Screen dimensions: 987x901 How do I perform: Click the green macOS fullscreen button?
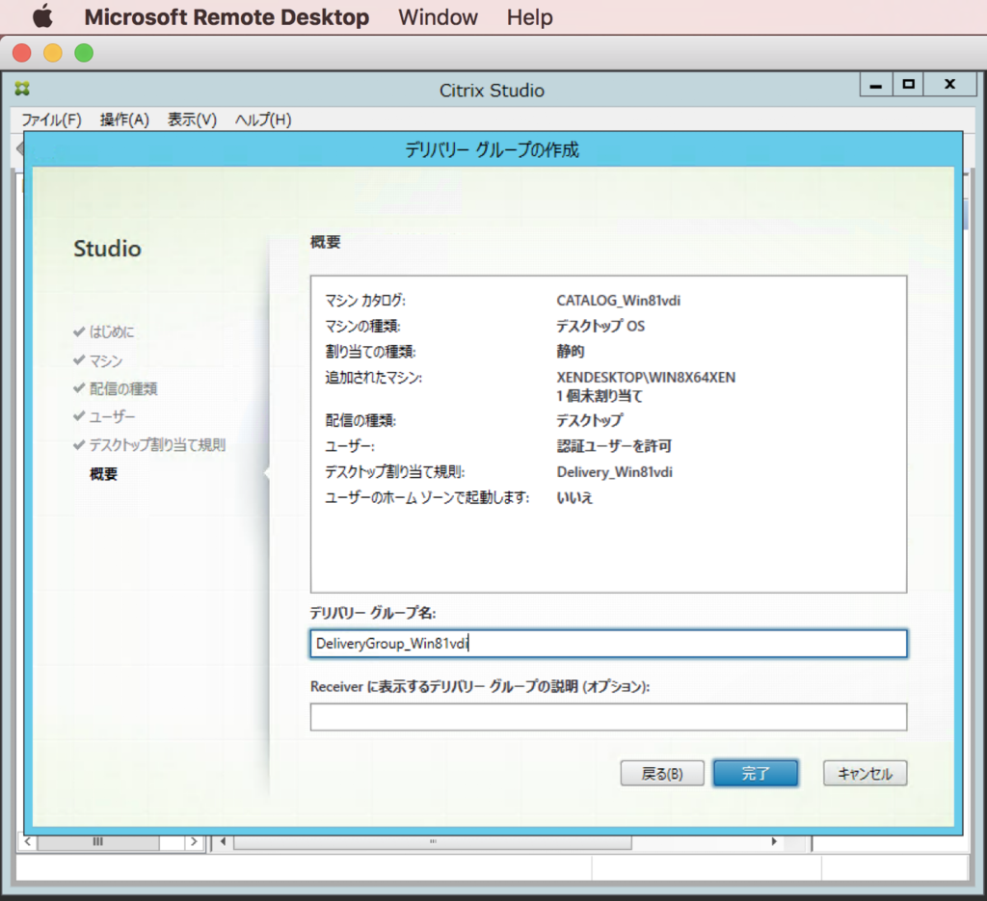(84, 53)
